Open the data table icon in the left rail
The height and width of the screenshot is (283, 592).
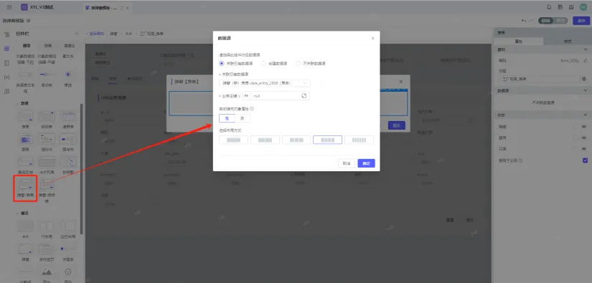click(6, 63)
